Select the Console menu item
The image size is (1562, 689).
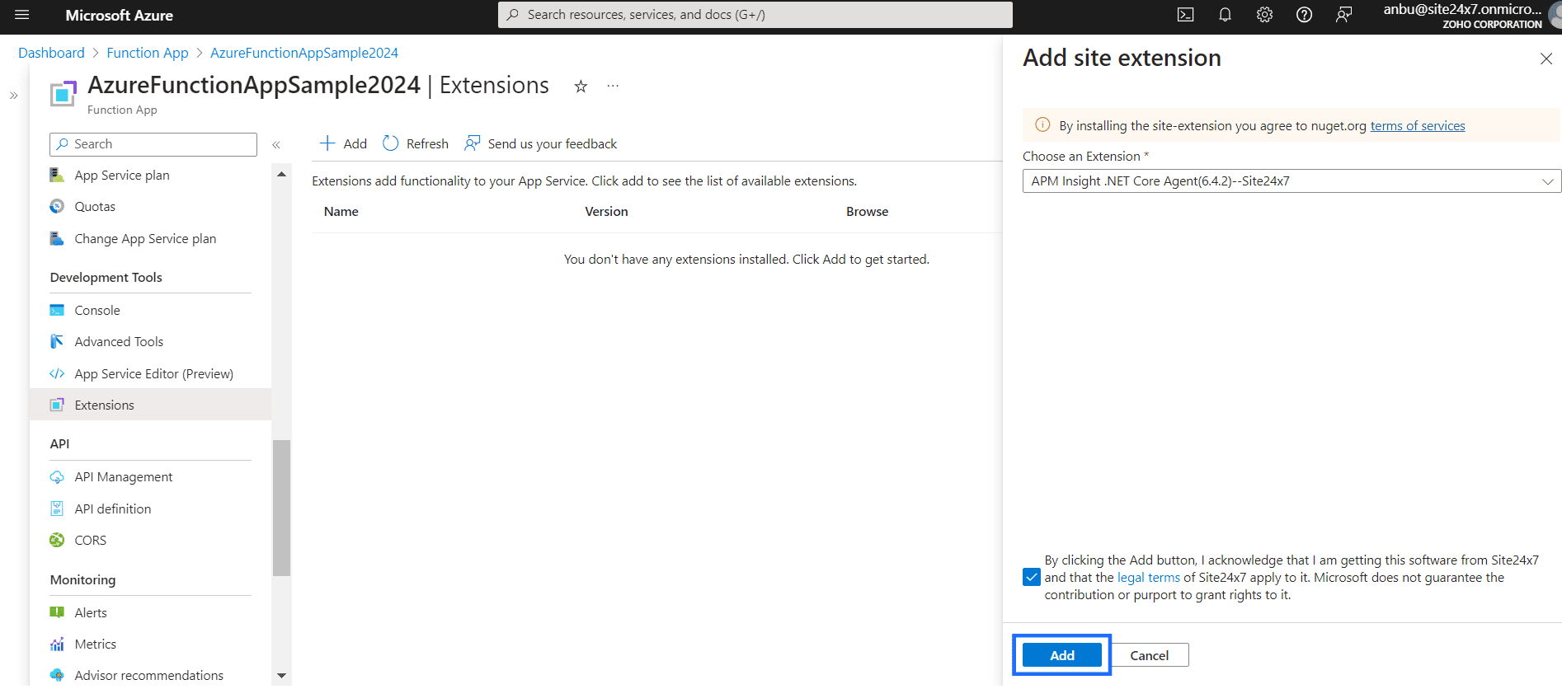click(x=97, y=311)
